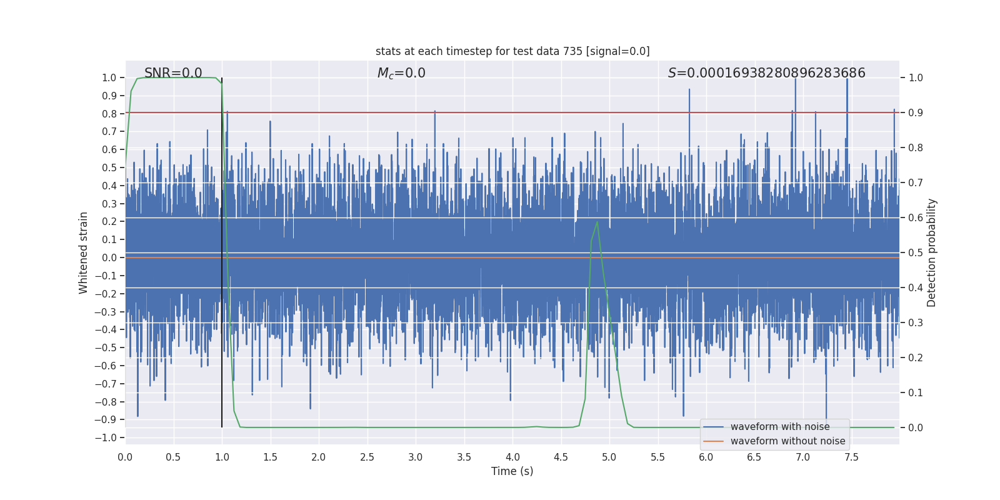Click the 0.9 tick on detection probability axis

(916, 113)
